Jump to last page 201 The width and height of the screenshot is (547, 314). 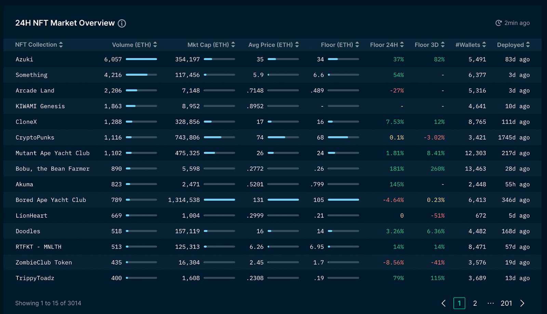tap(506, 303)
